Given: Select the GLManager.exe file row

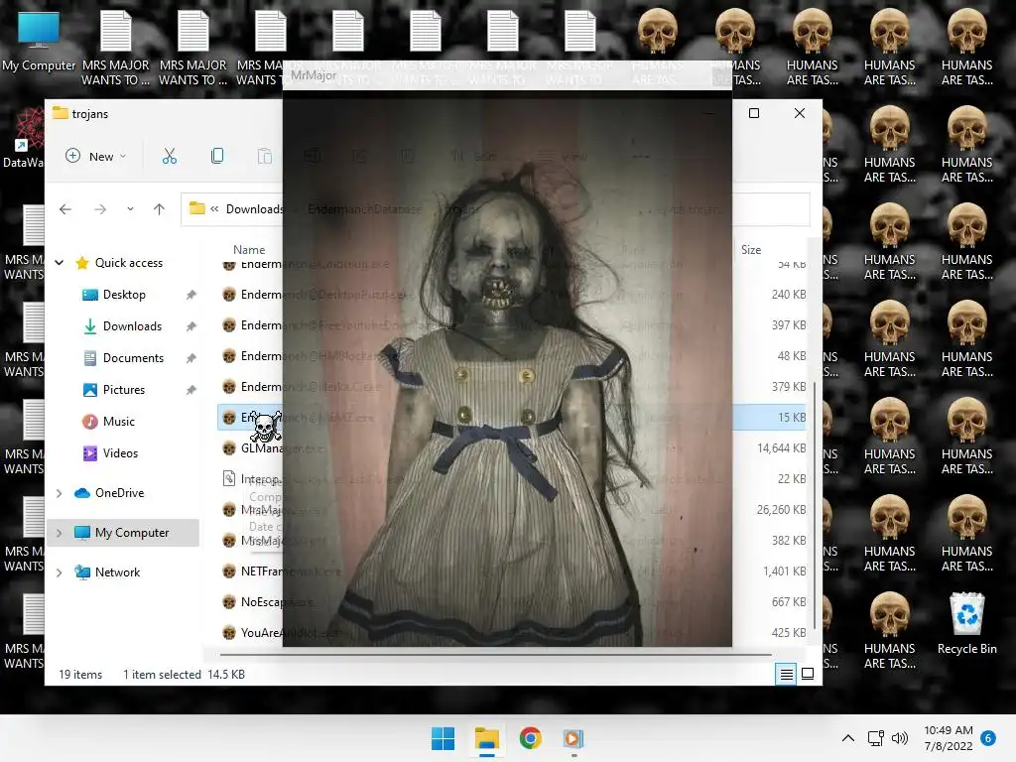Looking at the screenshot, I should coord(512,448).
